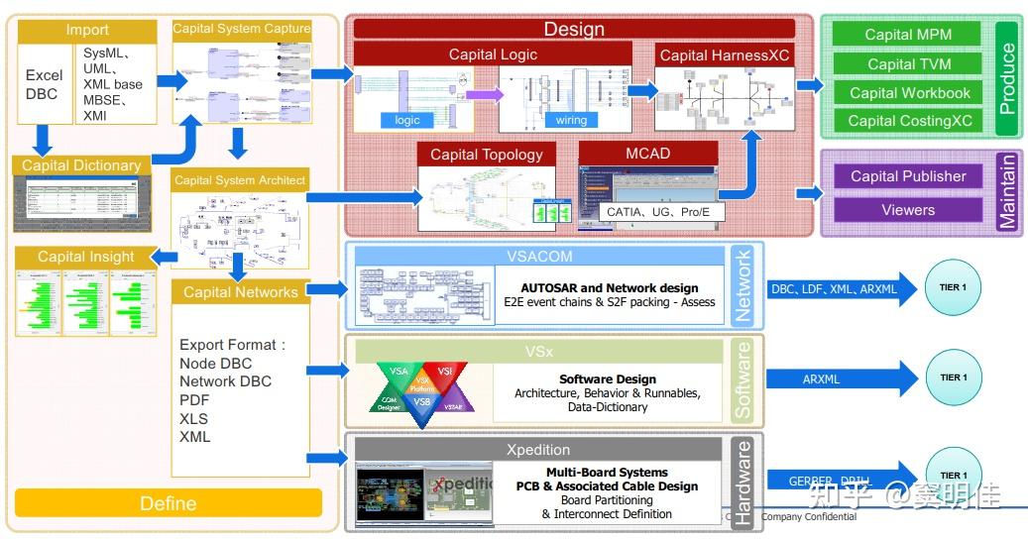Select the Capital TVM box
Image resolution: width=1028 pixels, height=539 pixels.
click(907, 63)
